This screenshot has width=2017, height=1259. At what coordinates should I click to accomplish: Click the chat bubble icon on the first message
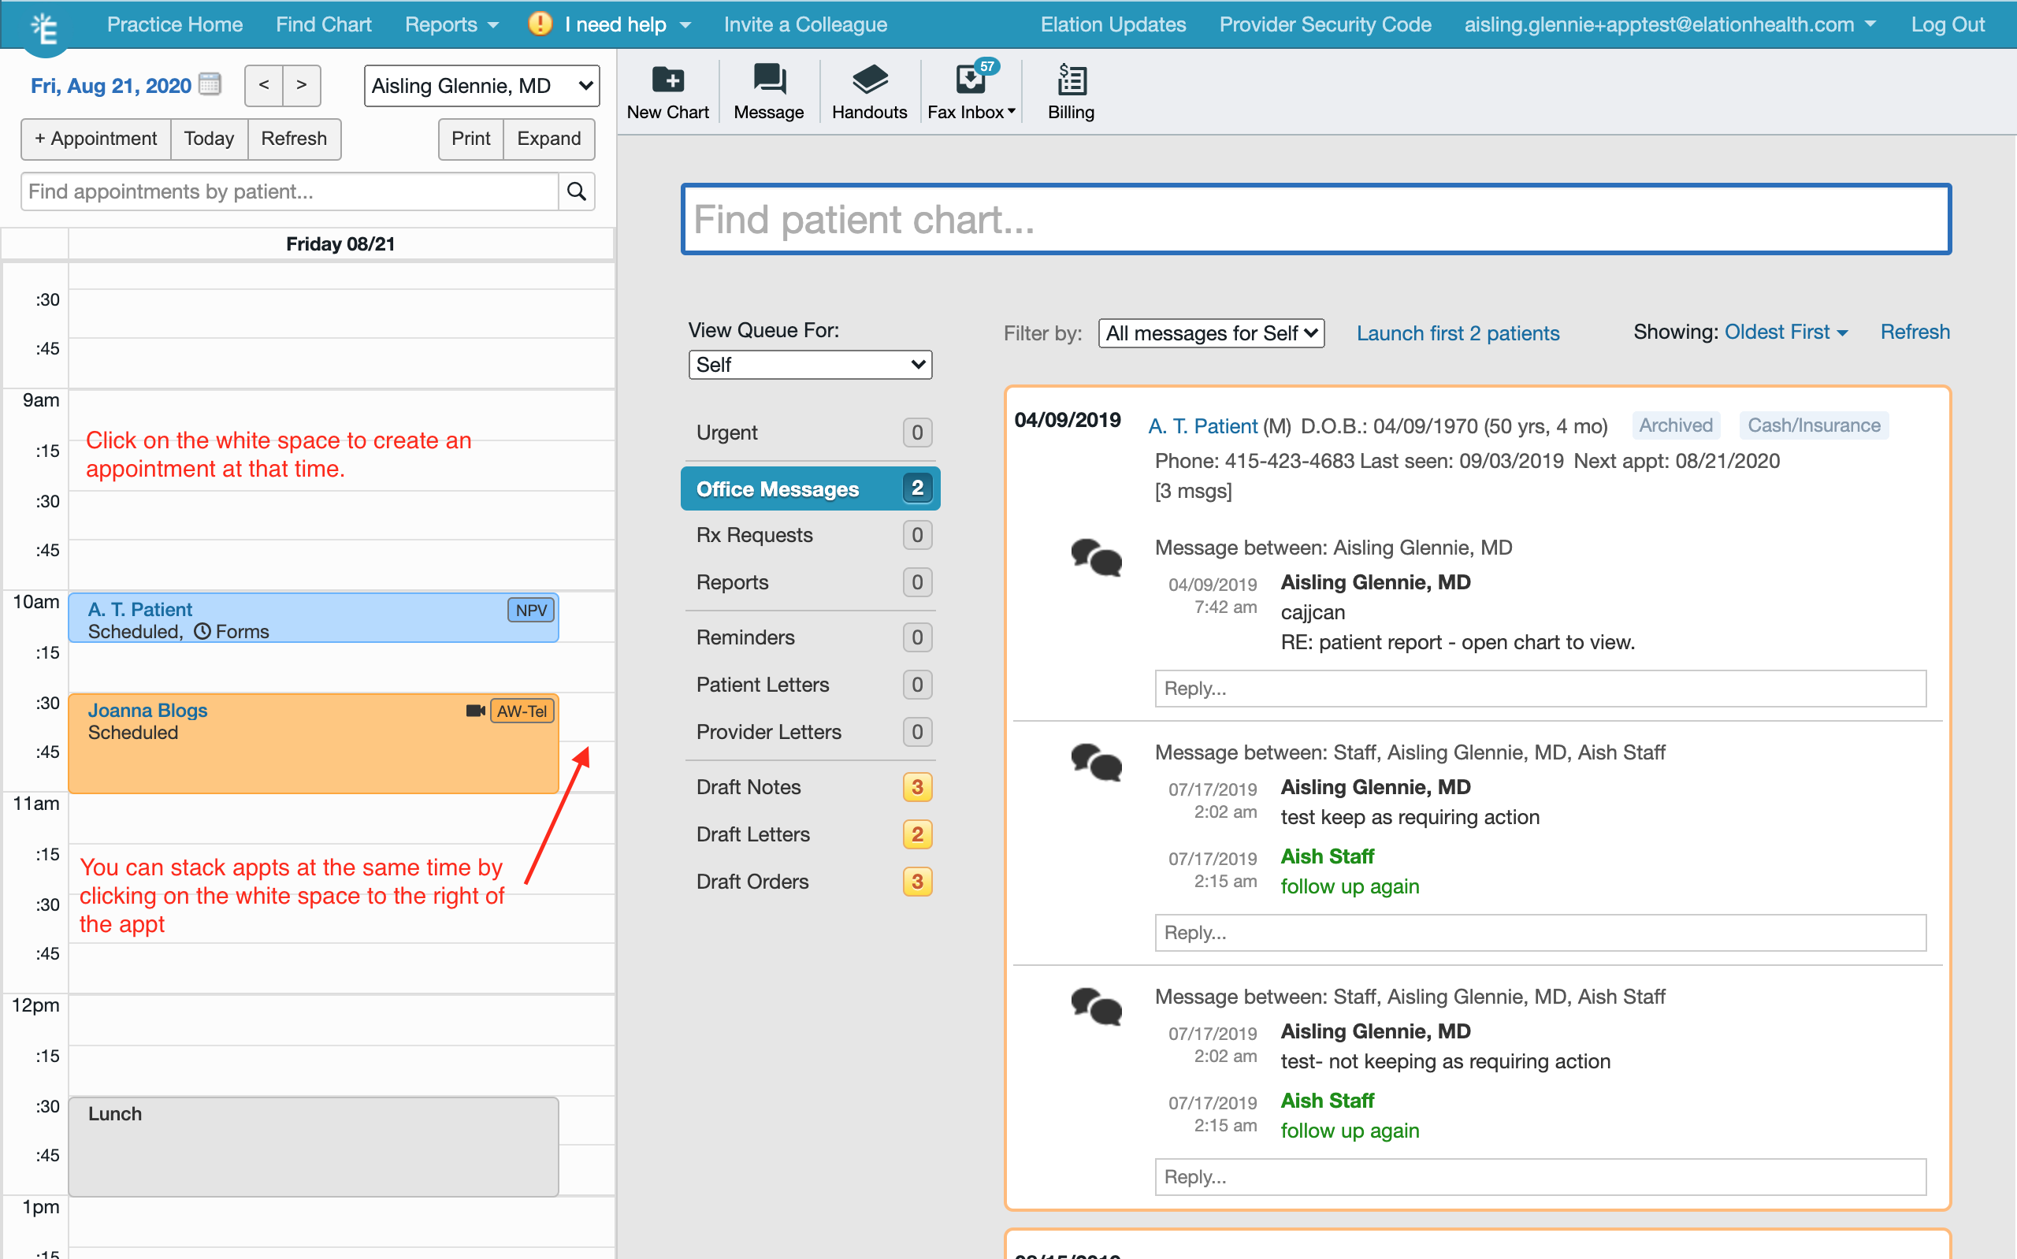click(1095, 558)
